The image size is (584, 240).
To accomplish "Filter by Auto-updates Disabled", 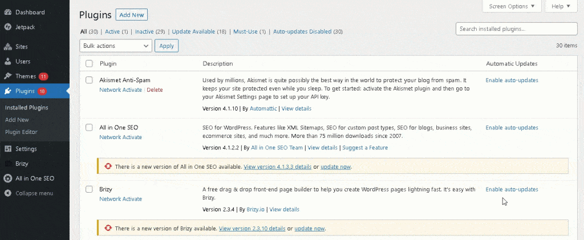I will pos(302,31).
